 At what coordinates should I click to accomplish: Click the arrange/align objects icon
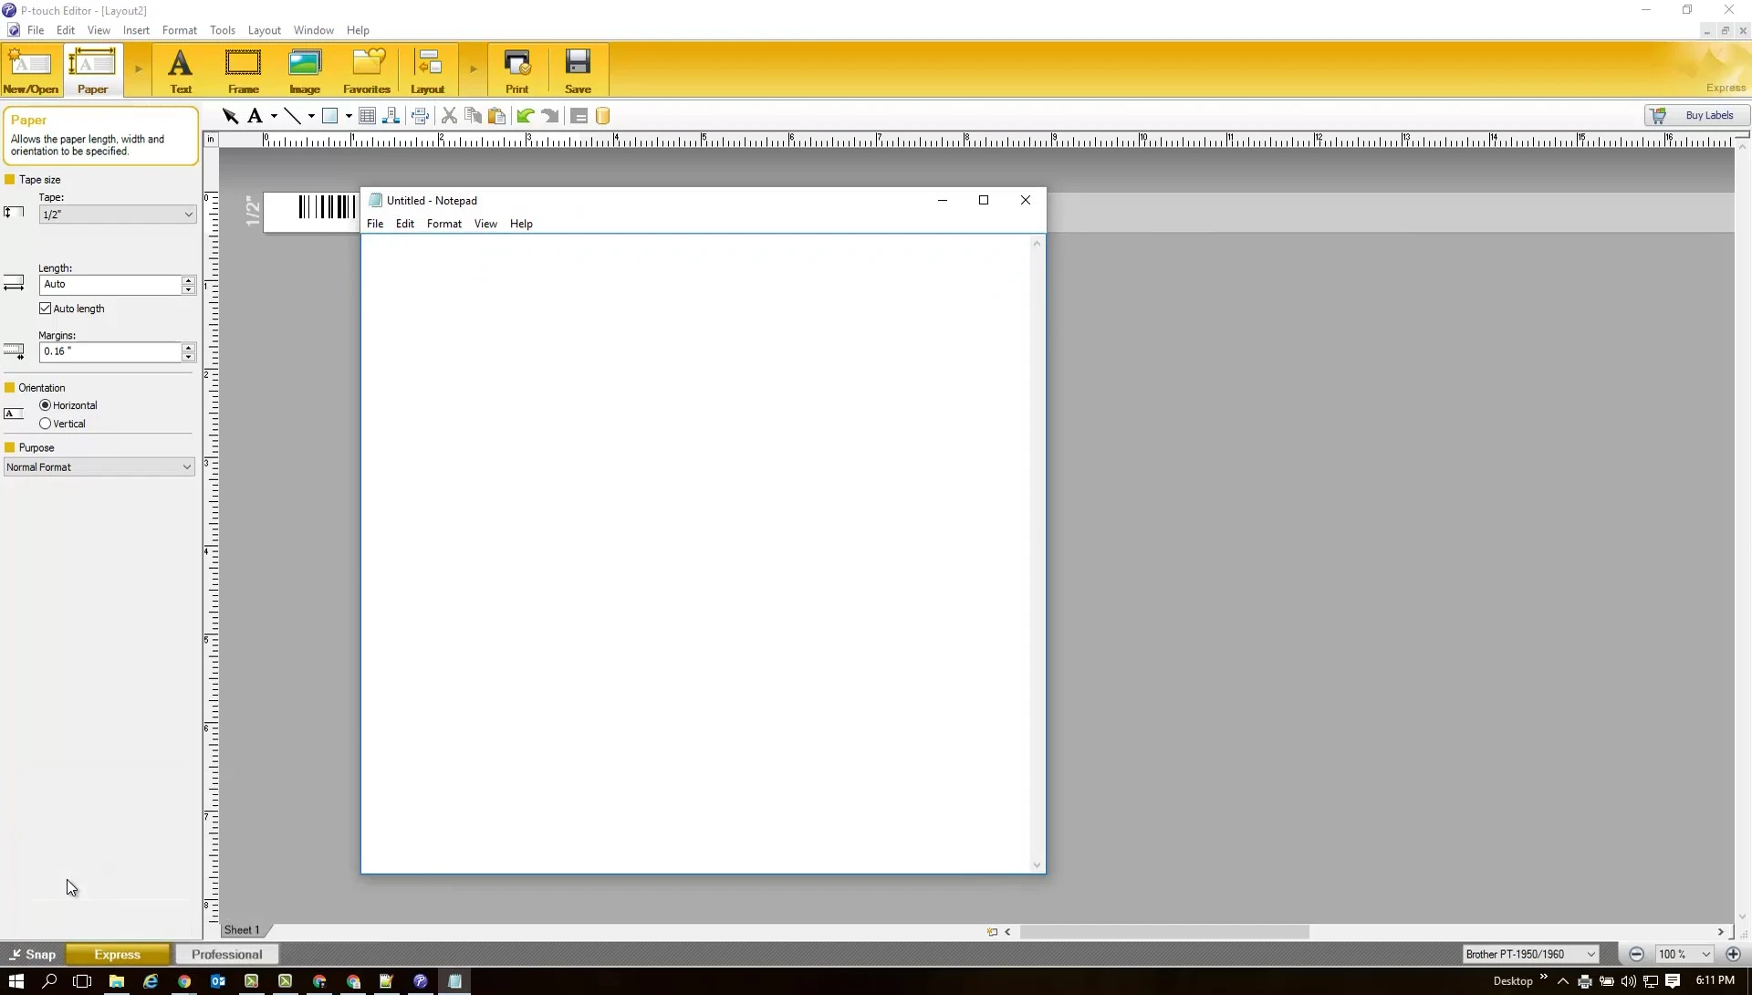(x=391, y=116)
